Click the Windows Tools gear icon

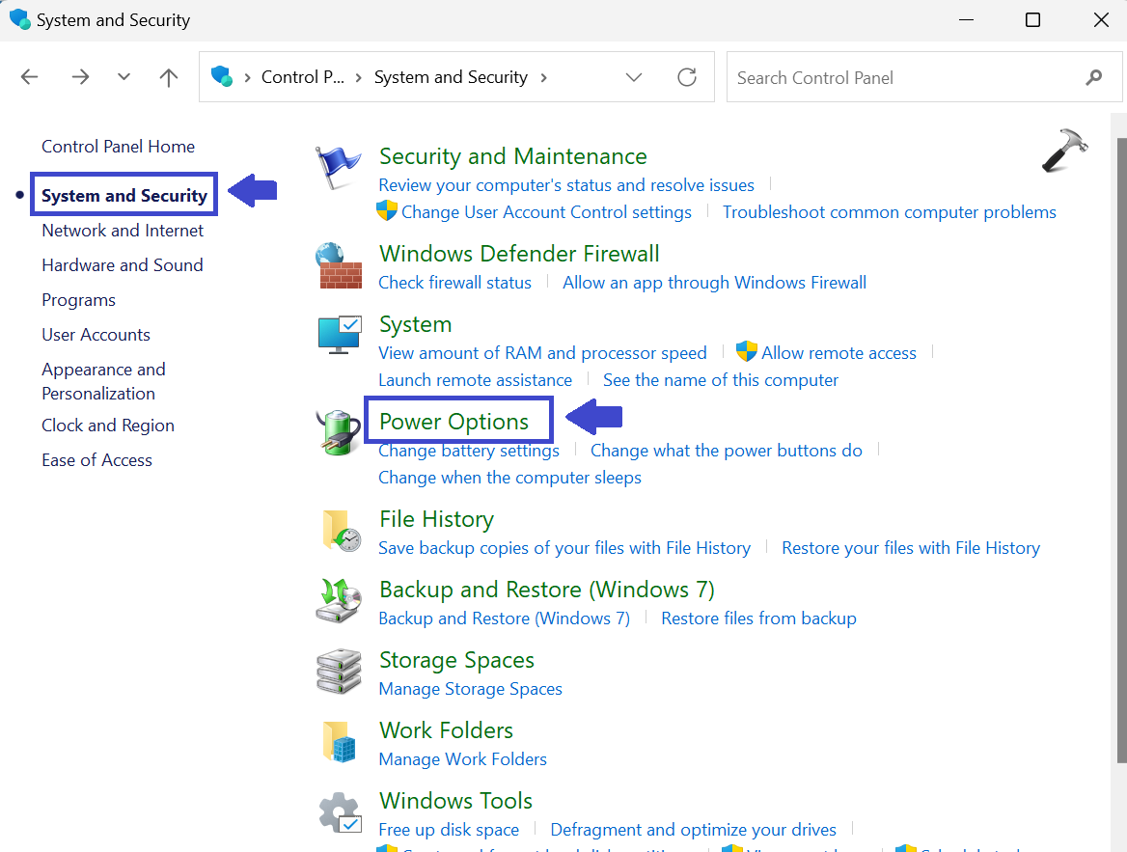[x=339, y=812]
